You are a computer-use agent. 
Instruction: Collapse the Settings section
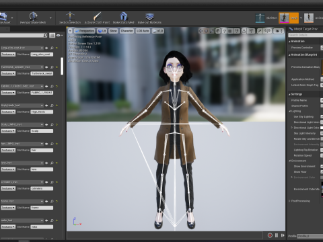[x=289, y=95]
